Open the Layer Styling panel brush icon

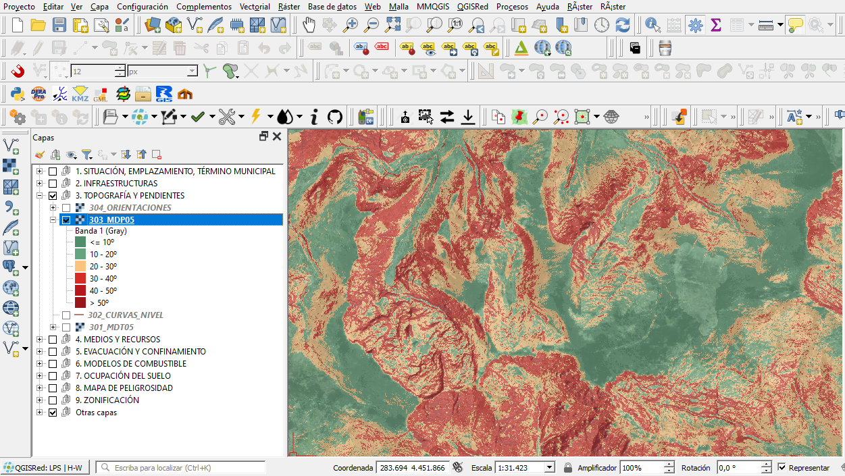click(40, 154)
